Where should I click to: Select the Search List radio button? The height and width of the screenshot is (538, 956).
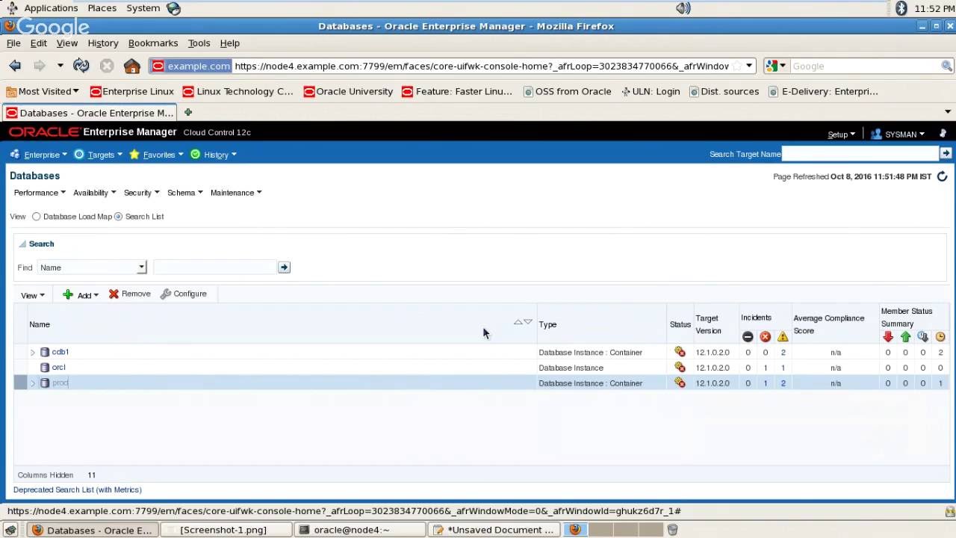coord(118,217)
